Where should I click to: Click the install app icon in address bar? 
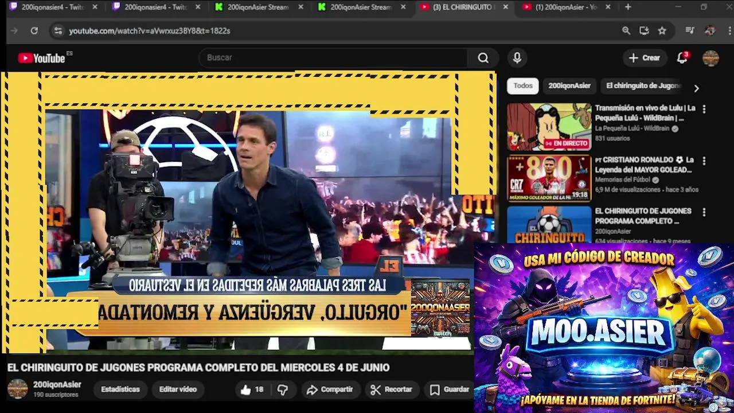click(644, 31)
